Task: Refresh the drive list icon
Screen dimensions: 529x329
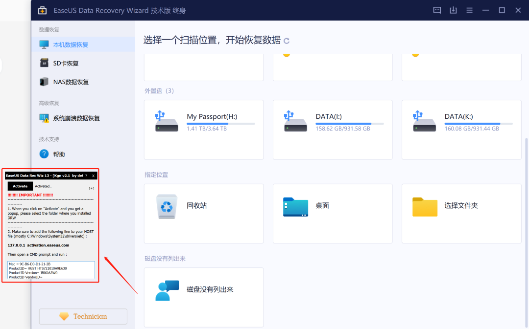Action: pos(287,41)
